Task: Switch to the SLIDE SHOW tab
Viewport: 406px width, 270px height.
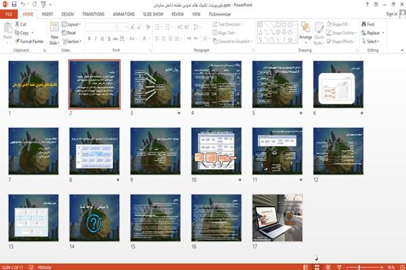Action: [153, 14]
